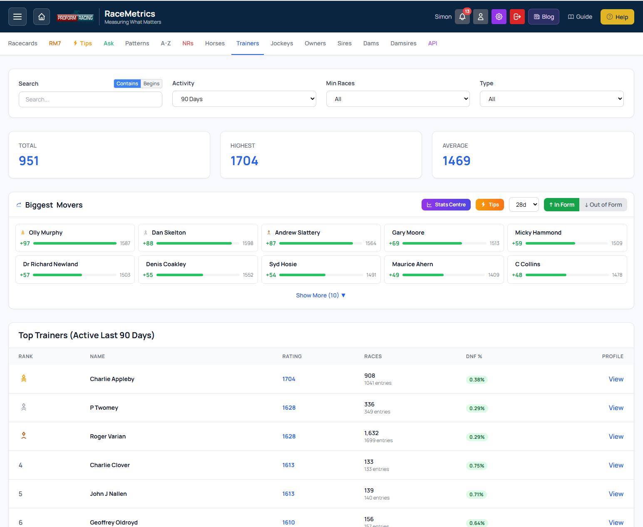Viewport: 643px width, 527px height.
Task: Switch to Out of Form movers
Action: (603, 205)
